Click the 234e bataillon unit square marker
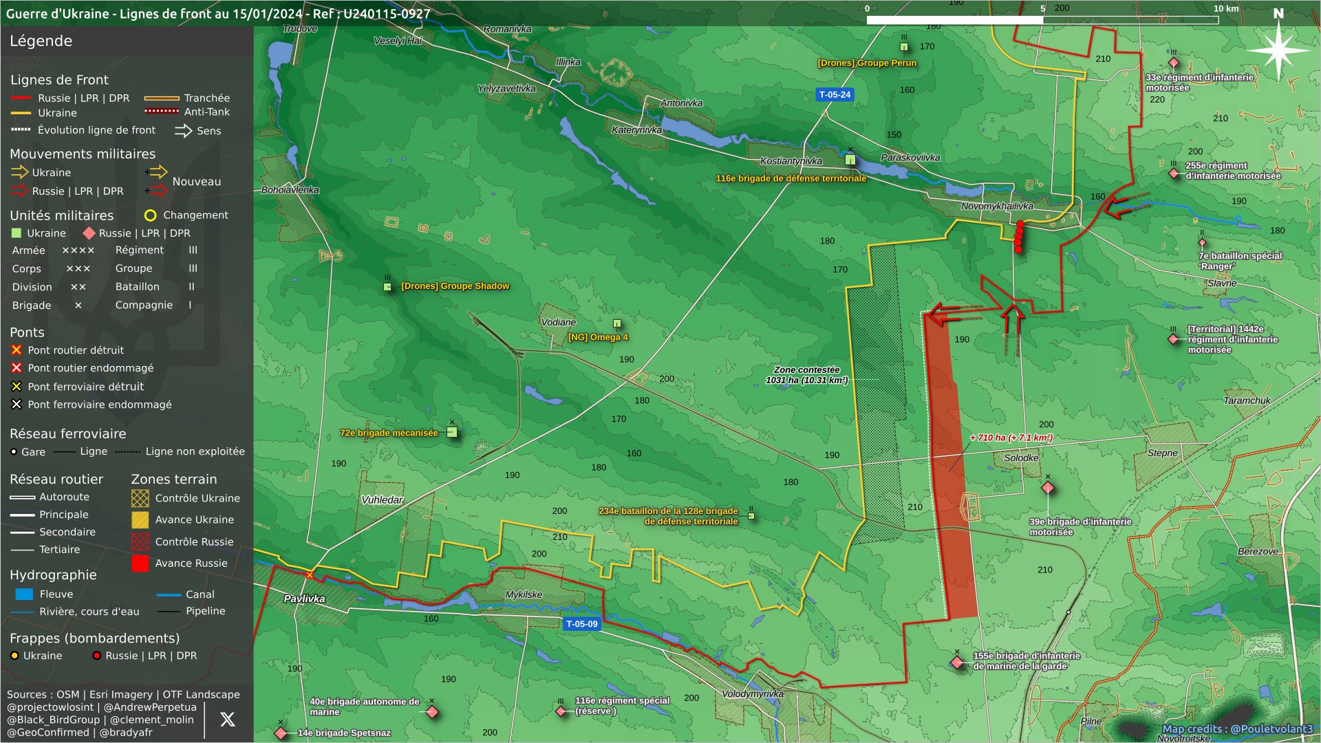The image size is (1321, 743). 751,515
